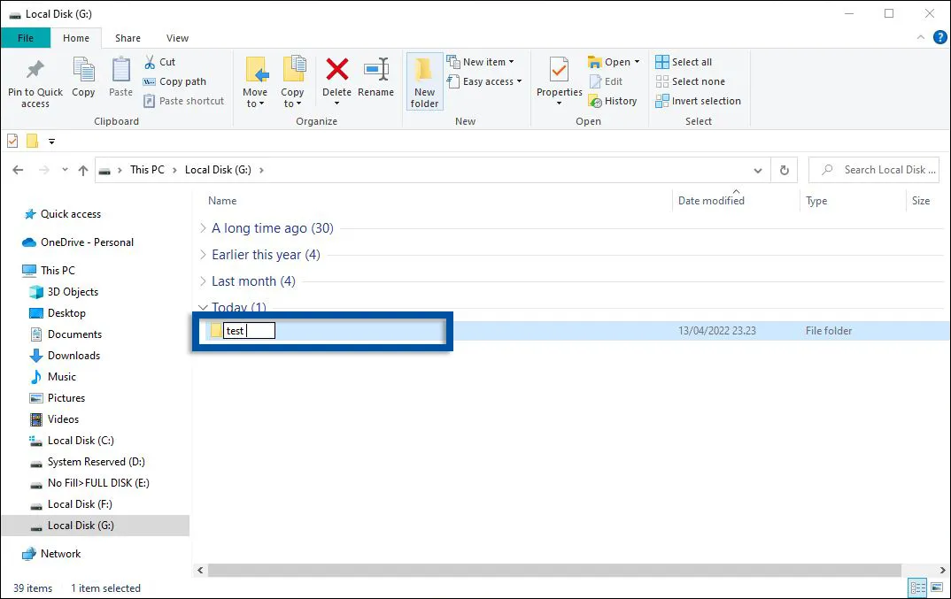Click Invert selection option

tap(698, 101)
